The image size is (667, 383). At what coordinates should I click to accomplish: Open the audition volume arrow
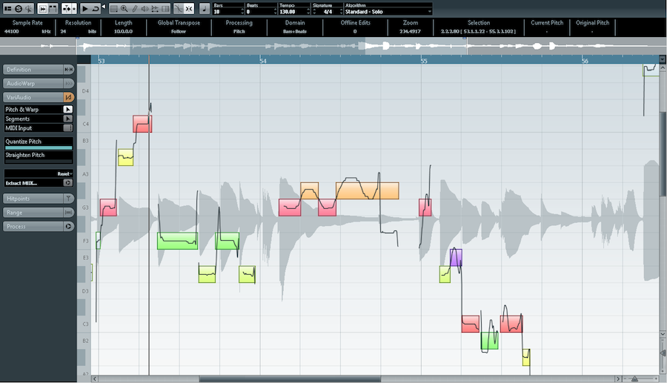pos(103,7)
